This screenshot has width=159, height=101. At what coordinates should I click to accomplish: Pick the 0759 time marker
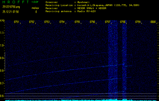point(138,22)
